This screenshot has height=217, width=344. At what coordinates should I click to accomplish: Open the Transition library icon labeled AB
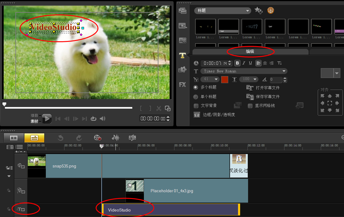(x=182, y=40)
